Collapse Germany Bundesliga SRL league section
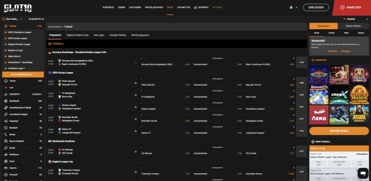Image resolution: width=371 pixels, height=181 pixels. click(x=301, y=52)
